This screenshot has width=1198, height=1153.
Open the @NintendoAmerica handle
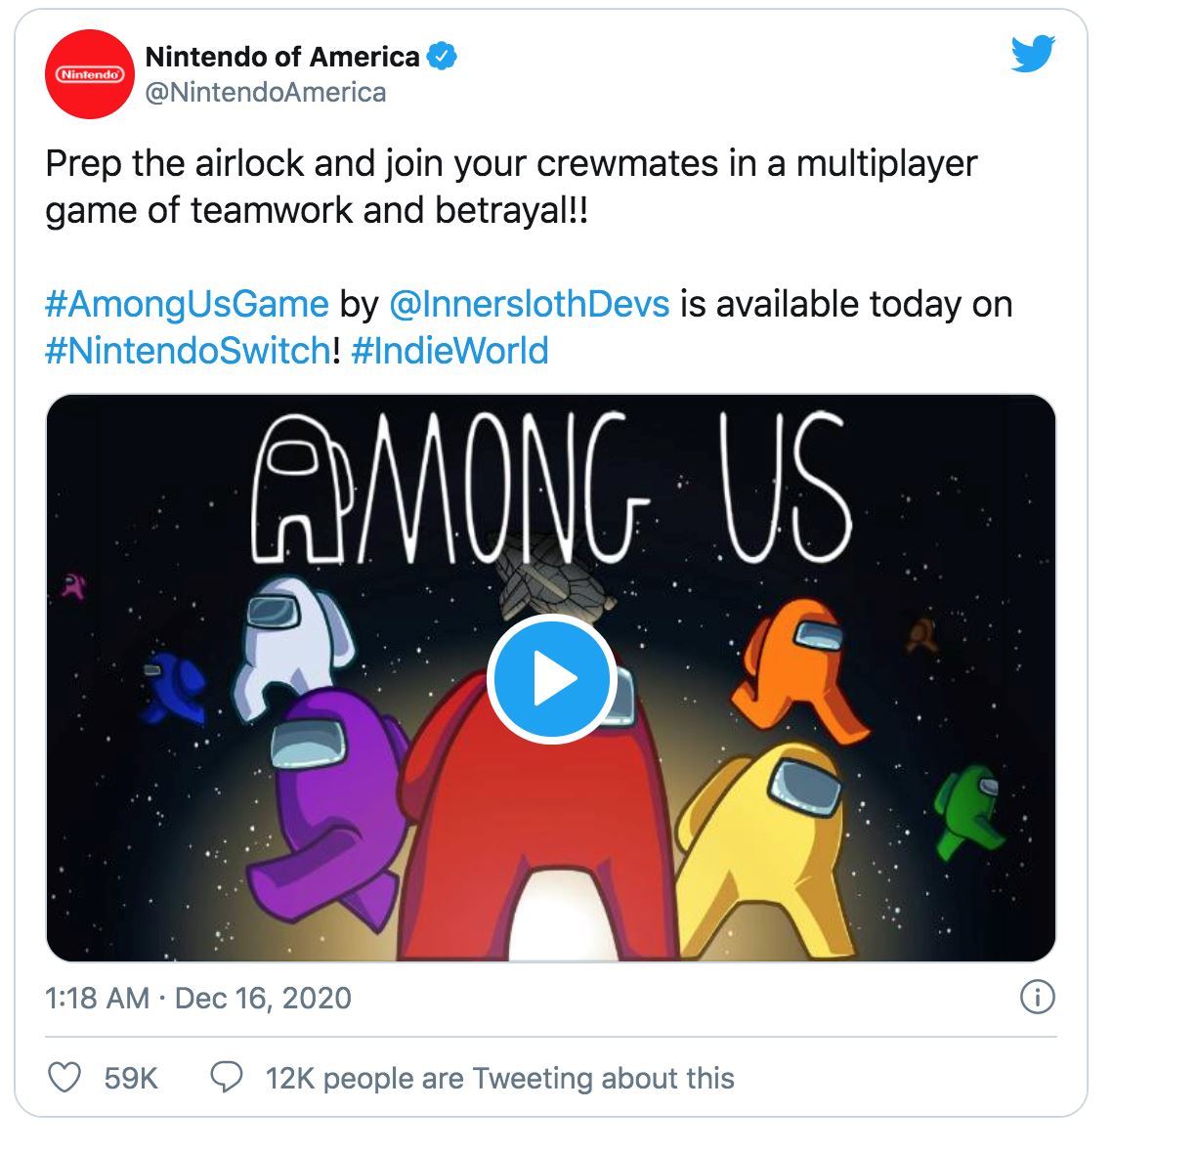pos(266,93)
